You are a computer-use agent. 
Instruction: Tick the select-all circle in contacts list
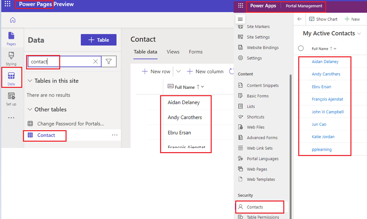coord(301,48)
